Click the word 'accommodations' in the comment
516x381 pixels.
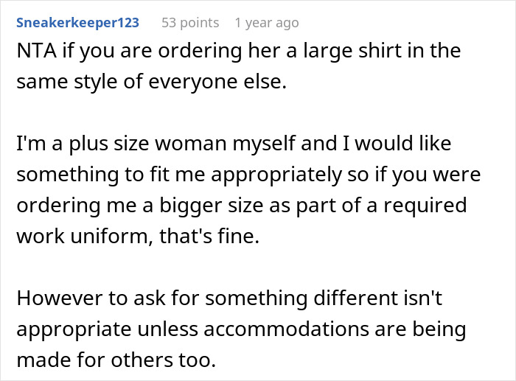click(290, 329)
